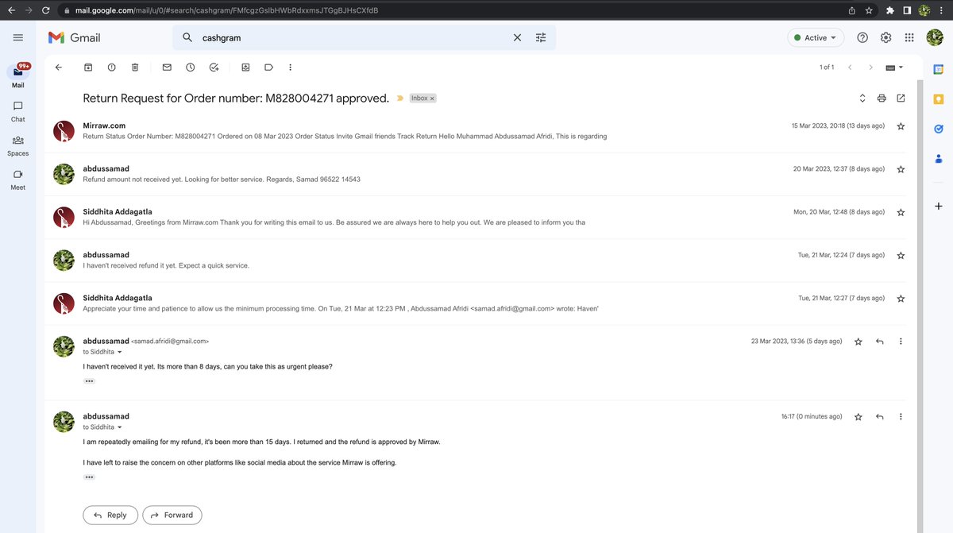Bookmark this page star in address bar

coord(870,10)
